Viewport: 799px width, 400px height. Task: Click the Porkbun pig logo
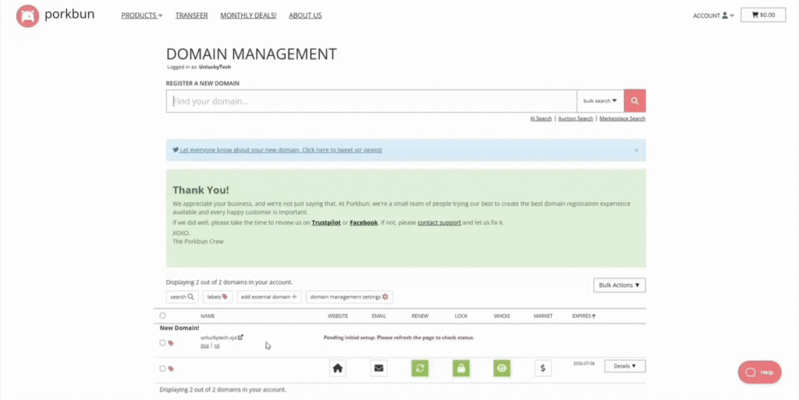pos(28,16)
